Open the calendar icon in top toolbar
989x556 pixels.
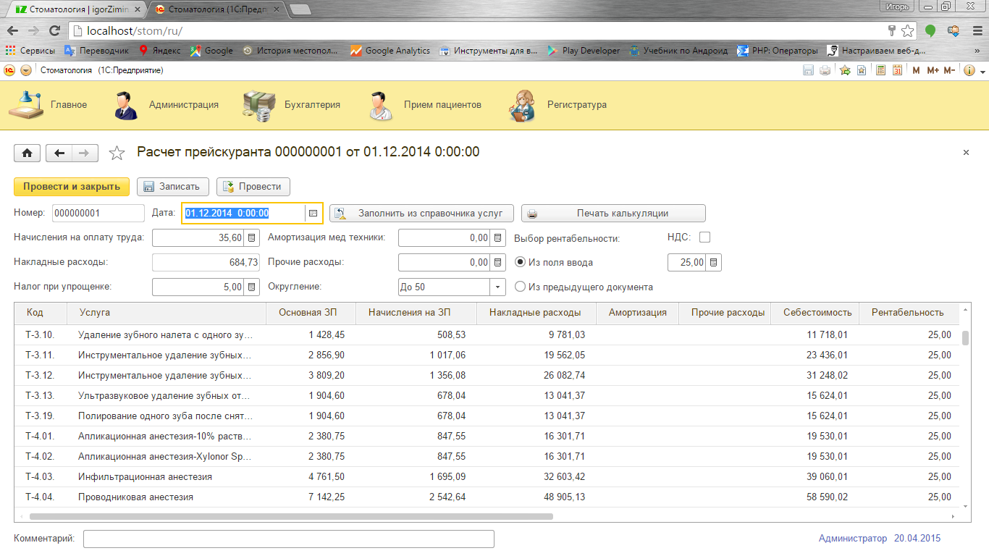tap(897, 70)
